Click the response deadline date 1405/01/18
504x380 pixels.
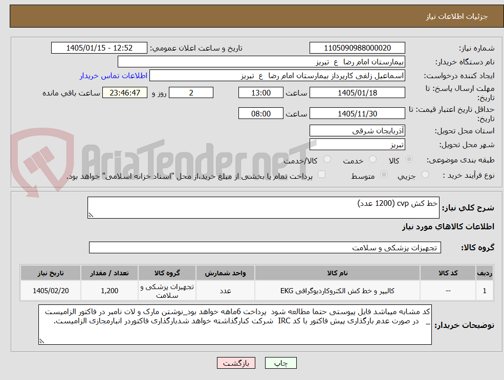(357, 93)
